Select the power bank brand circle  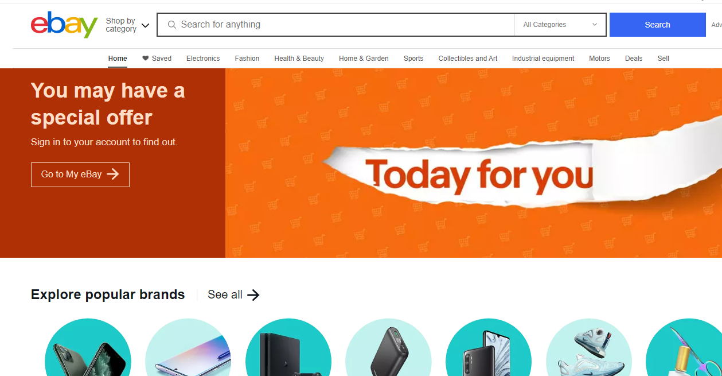pos(388,347)
